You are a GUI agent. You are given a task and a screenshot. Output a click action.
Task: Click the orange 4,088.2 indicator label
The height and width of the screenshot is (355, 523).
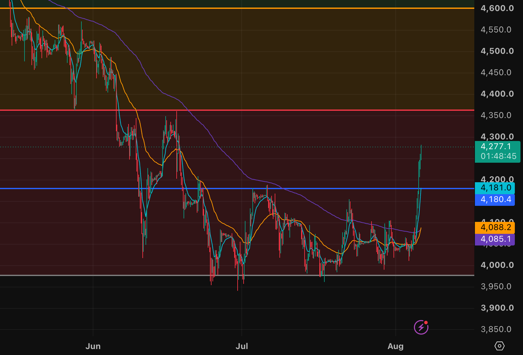pyautogui.click(x=495, y=227)
